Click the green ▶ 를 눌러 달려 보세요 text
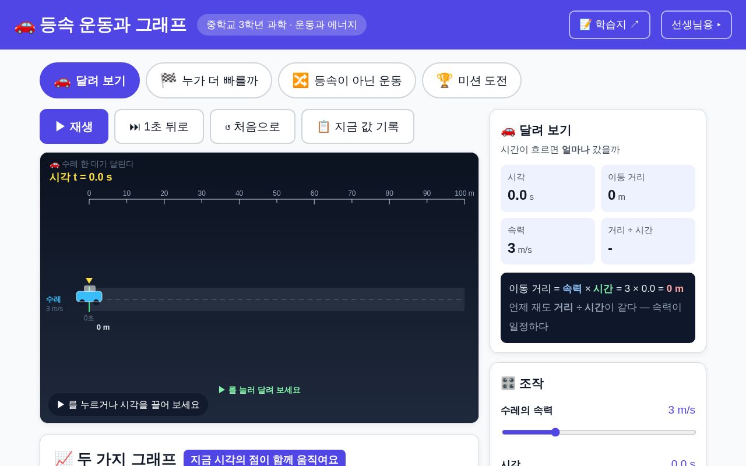The height and width of the screenshot is (466, 746). click(x=259, y=390)
